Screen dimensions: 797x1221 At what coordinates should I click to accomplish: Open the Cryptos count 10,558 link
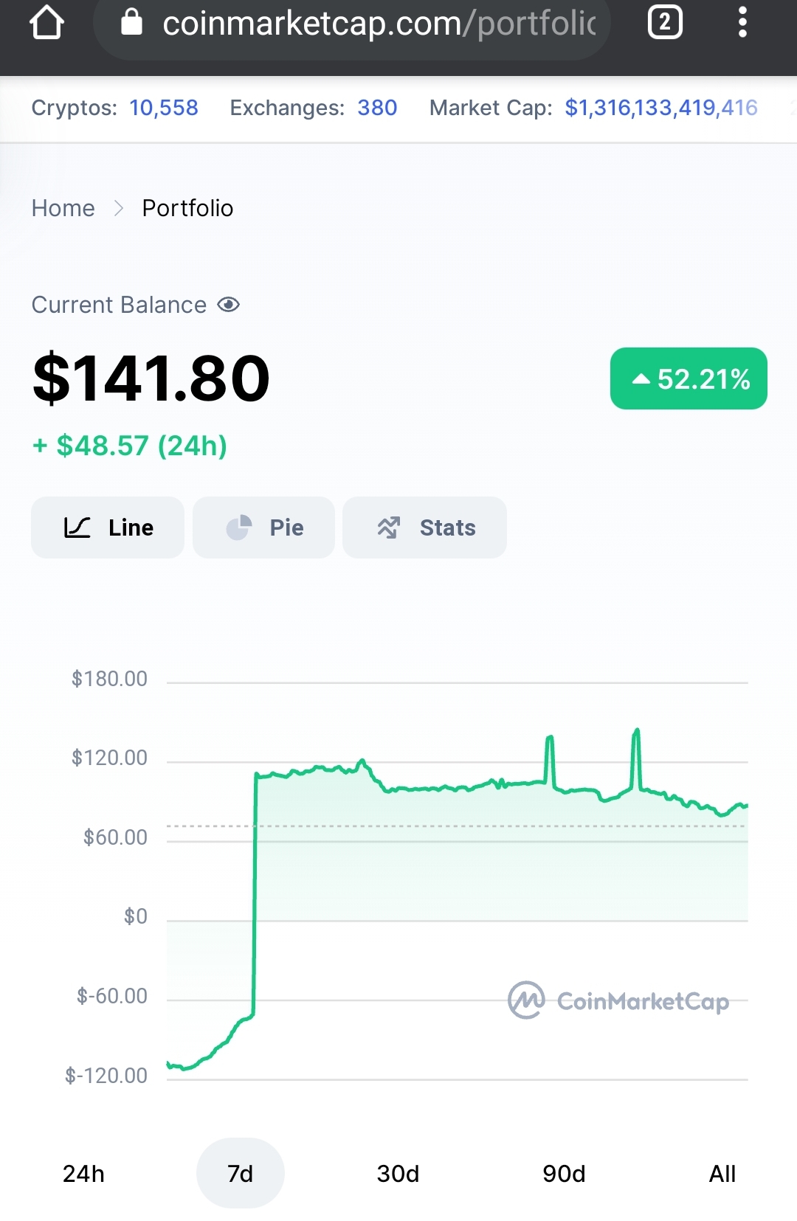coord(164,108)
